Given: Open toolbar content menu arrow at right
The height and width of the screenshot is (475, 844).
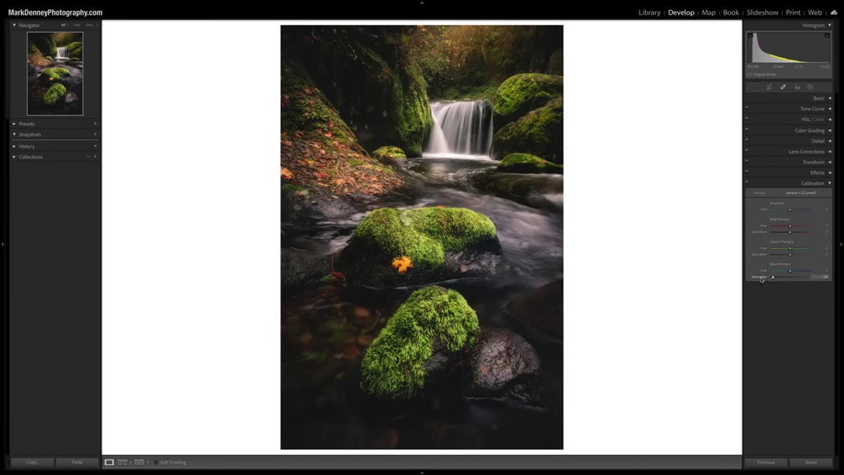Looking at the screenshot, I should (x=736, y=462).
